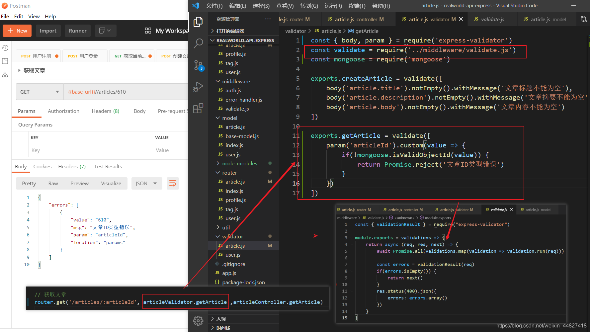Switch to the Authorization request tab

(x=63, y=111)
